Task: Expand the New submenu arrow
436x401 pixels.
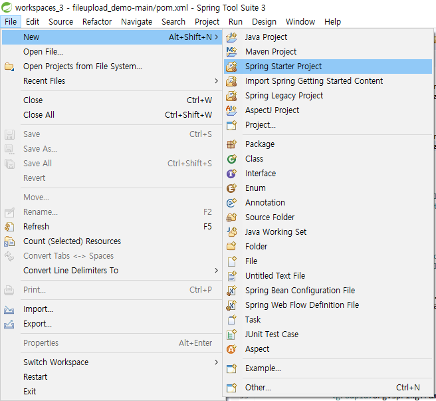Action: 216,37
